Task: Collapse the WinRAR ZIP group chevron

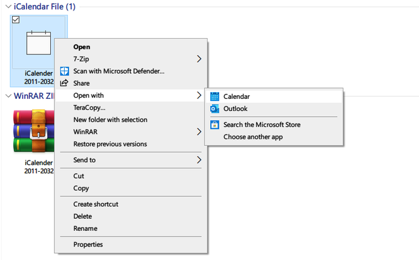Action: pyautogui.click(x=8, y=96)
